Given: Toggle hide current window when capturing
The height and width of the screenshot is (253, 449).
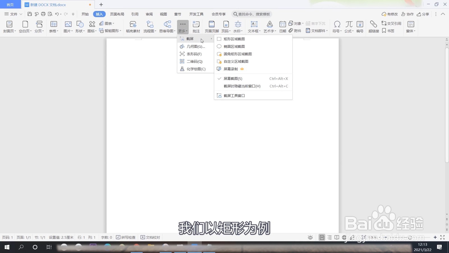Looking at the screenshot, I should (253, 86).
